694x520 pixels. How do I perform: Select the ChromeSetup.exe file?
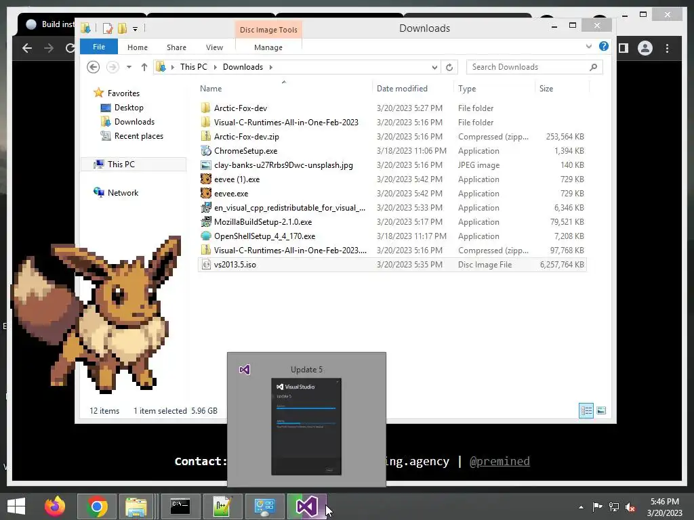245,151
